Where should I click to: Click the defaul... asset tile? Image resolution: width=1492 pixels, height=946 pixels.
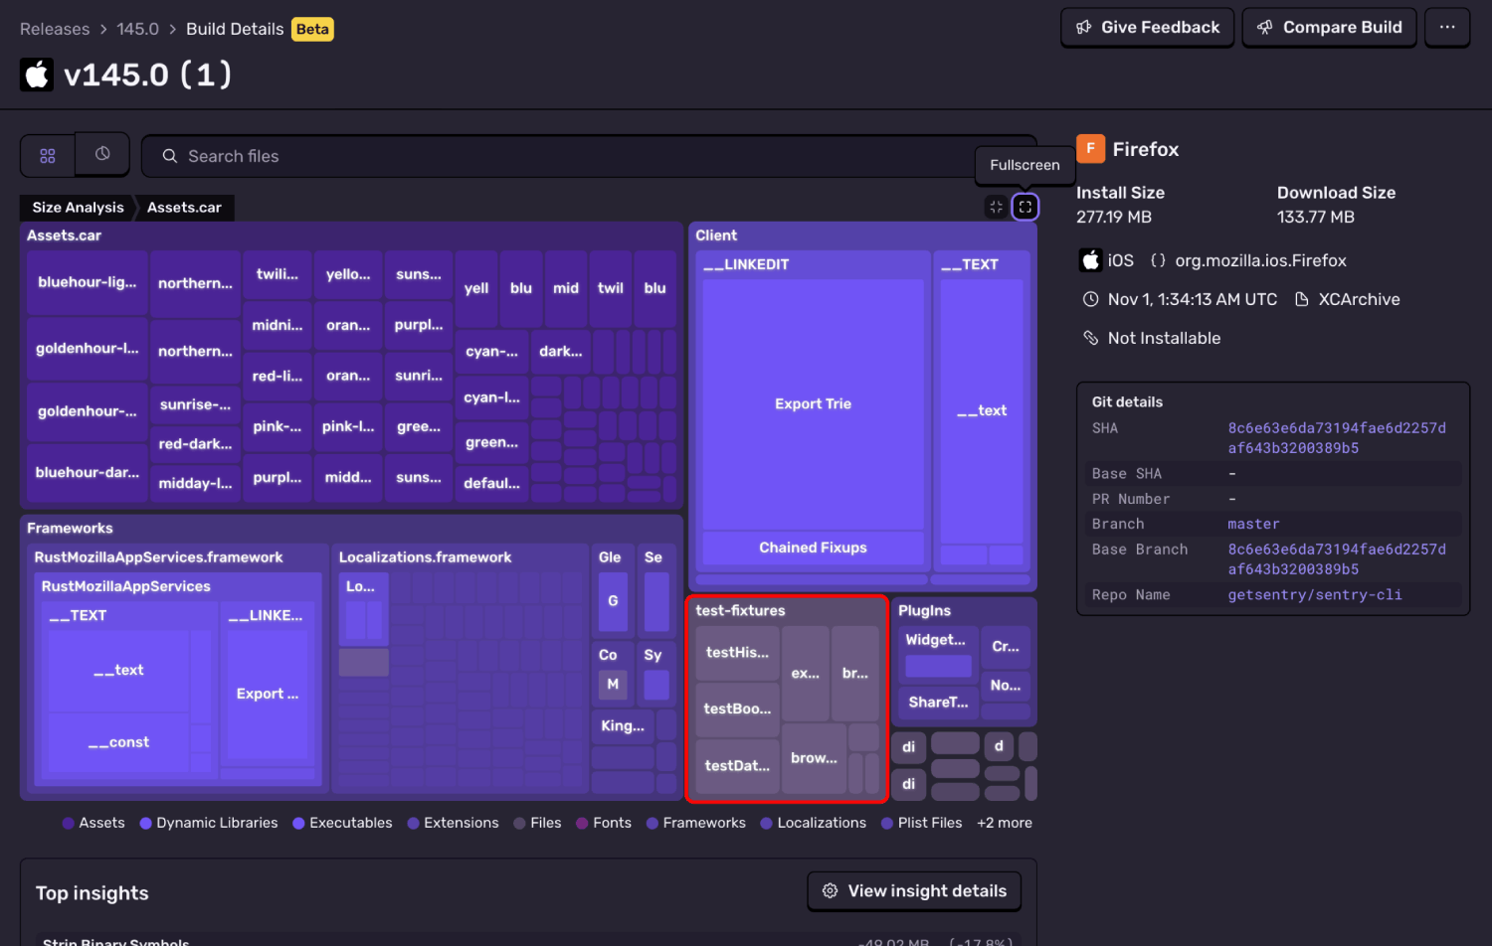pos(491,484)
